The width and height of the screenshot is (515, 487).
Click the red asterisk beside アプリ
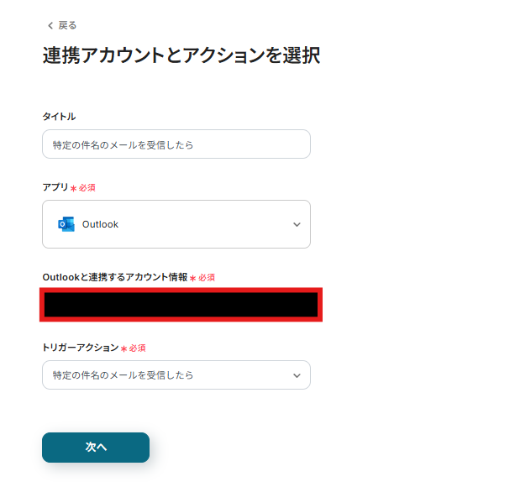(x=73, y=188)
